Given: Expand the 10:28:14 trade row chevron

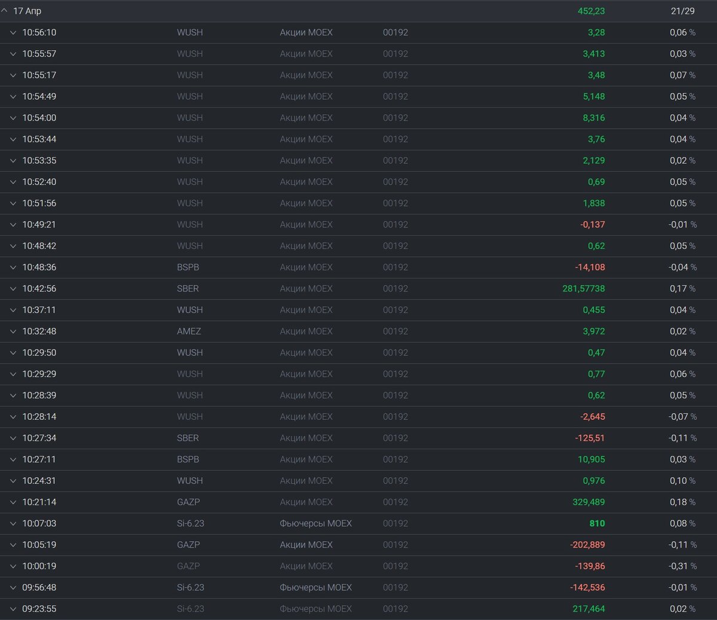Looking at the screenshot, I should (13, 417).
